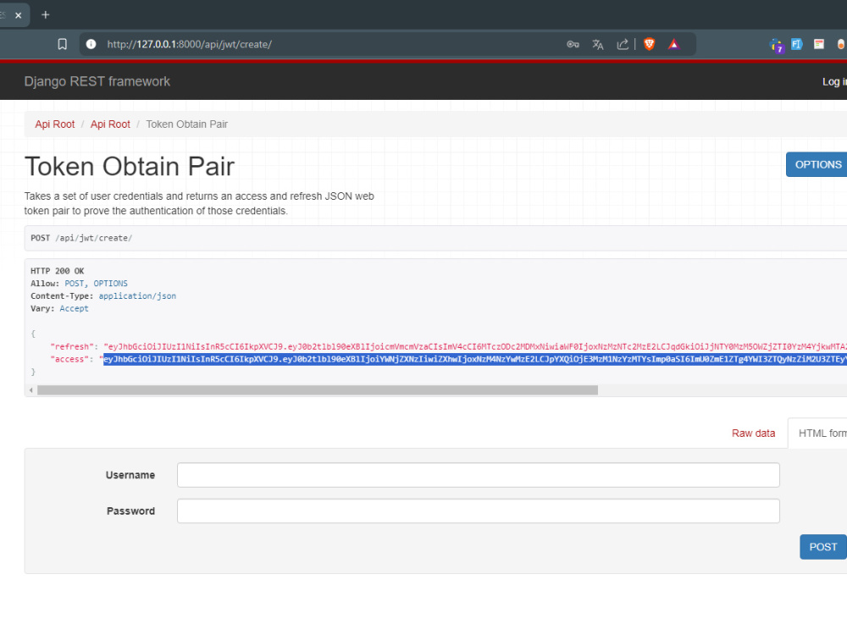Switch to Raw data tab
Screen dimensions: 847x635
pyautogui.click(x=753, y=433)
